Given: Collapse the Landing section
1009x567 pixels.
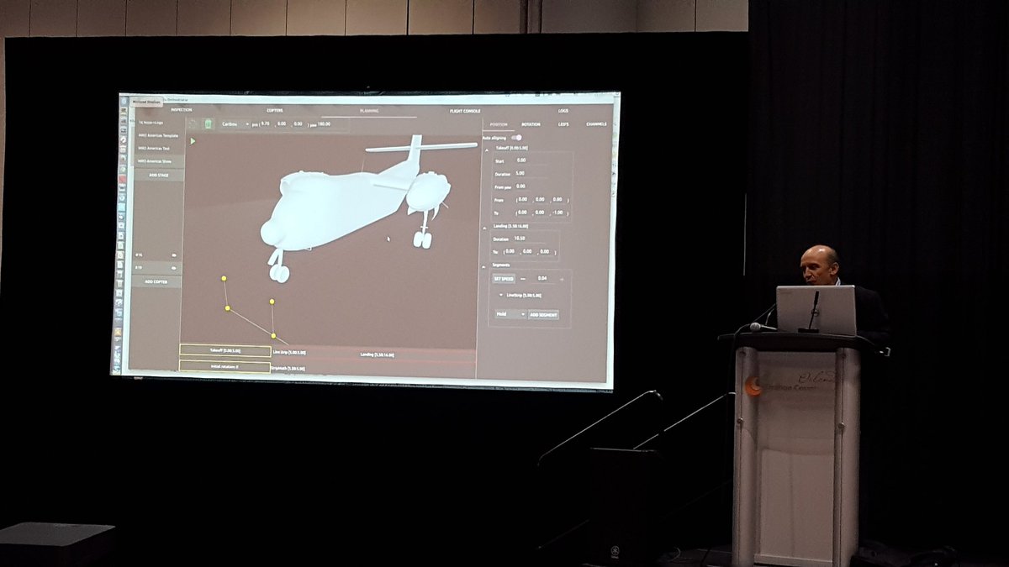Looking at the screenshot, I should pos(484,228).
